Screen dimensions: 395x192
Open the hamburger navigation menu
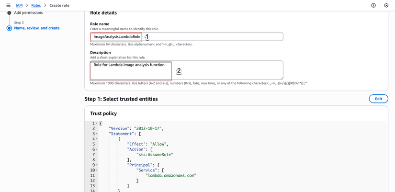[x=8, y=5]
